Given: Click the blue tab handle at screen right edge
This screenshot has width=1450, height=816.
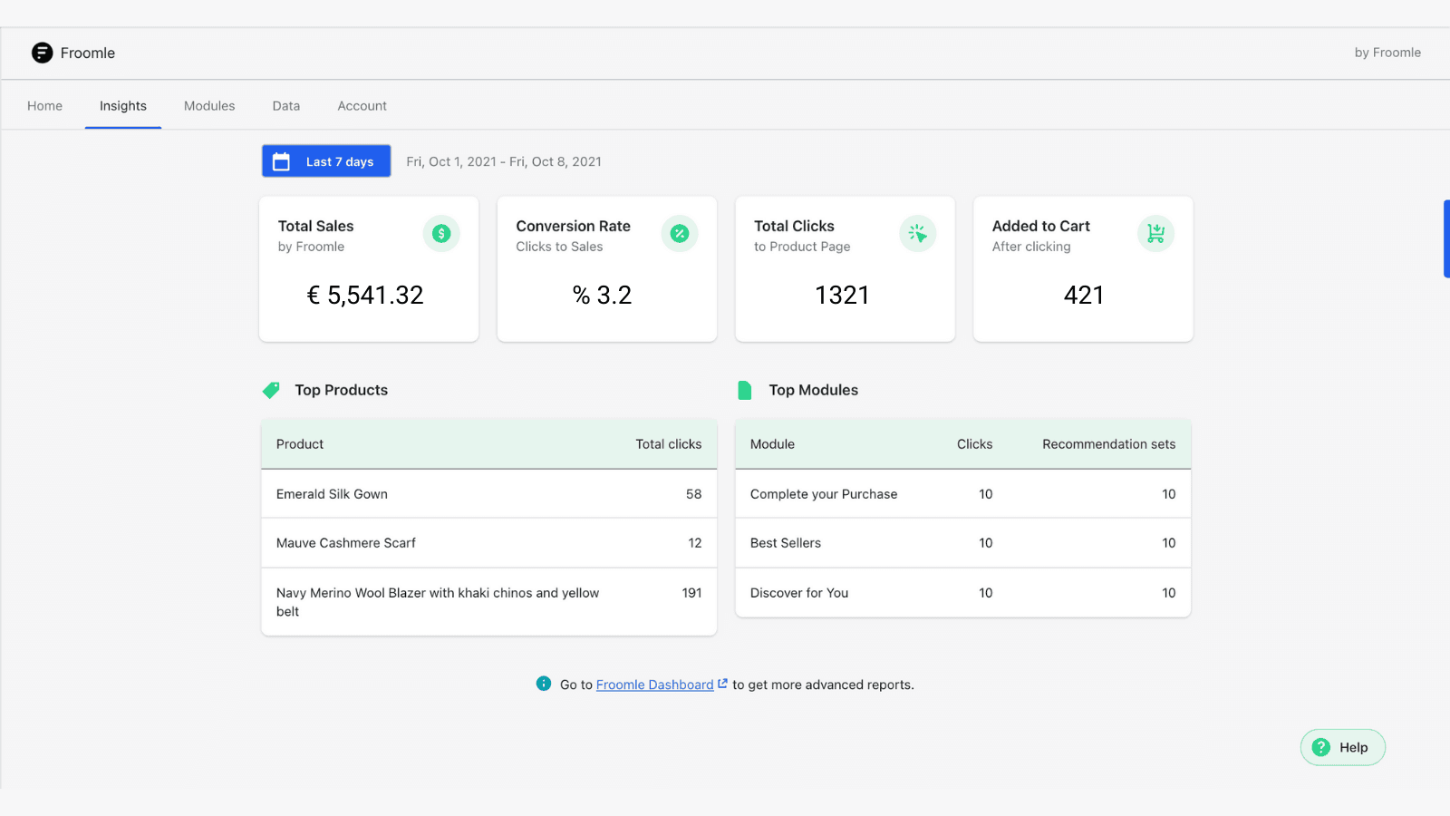Looking at the screenshot, I should pos(1446,238).
